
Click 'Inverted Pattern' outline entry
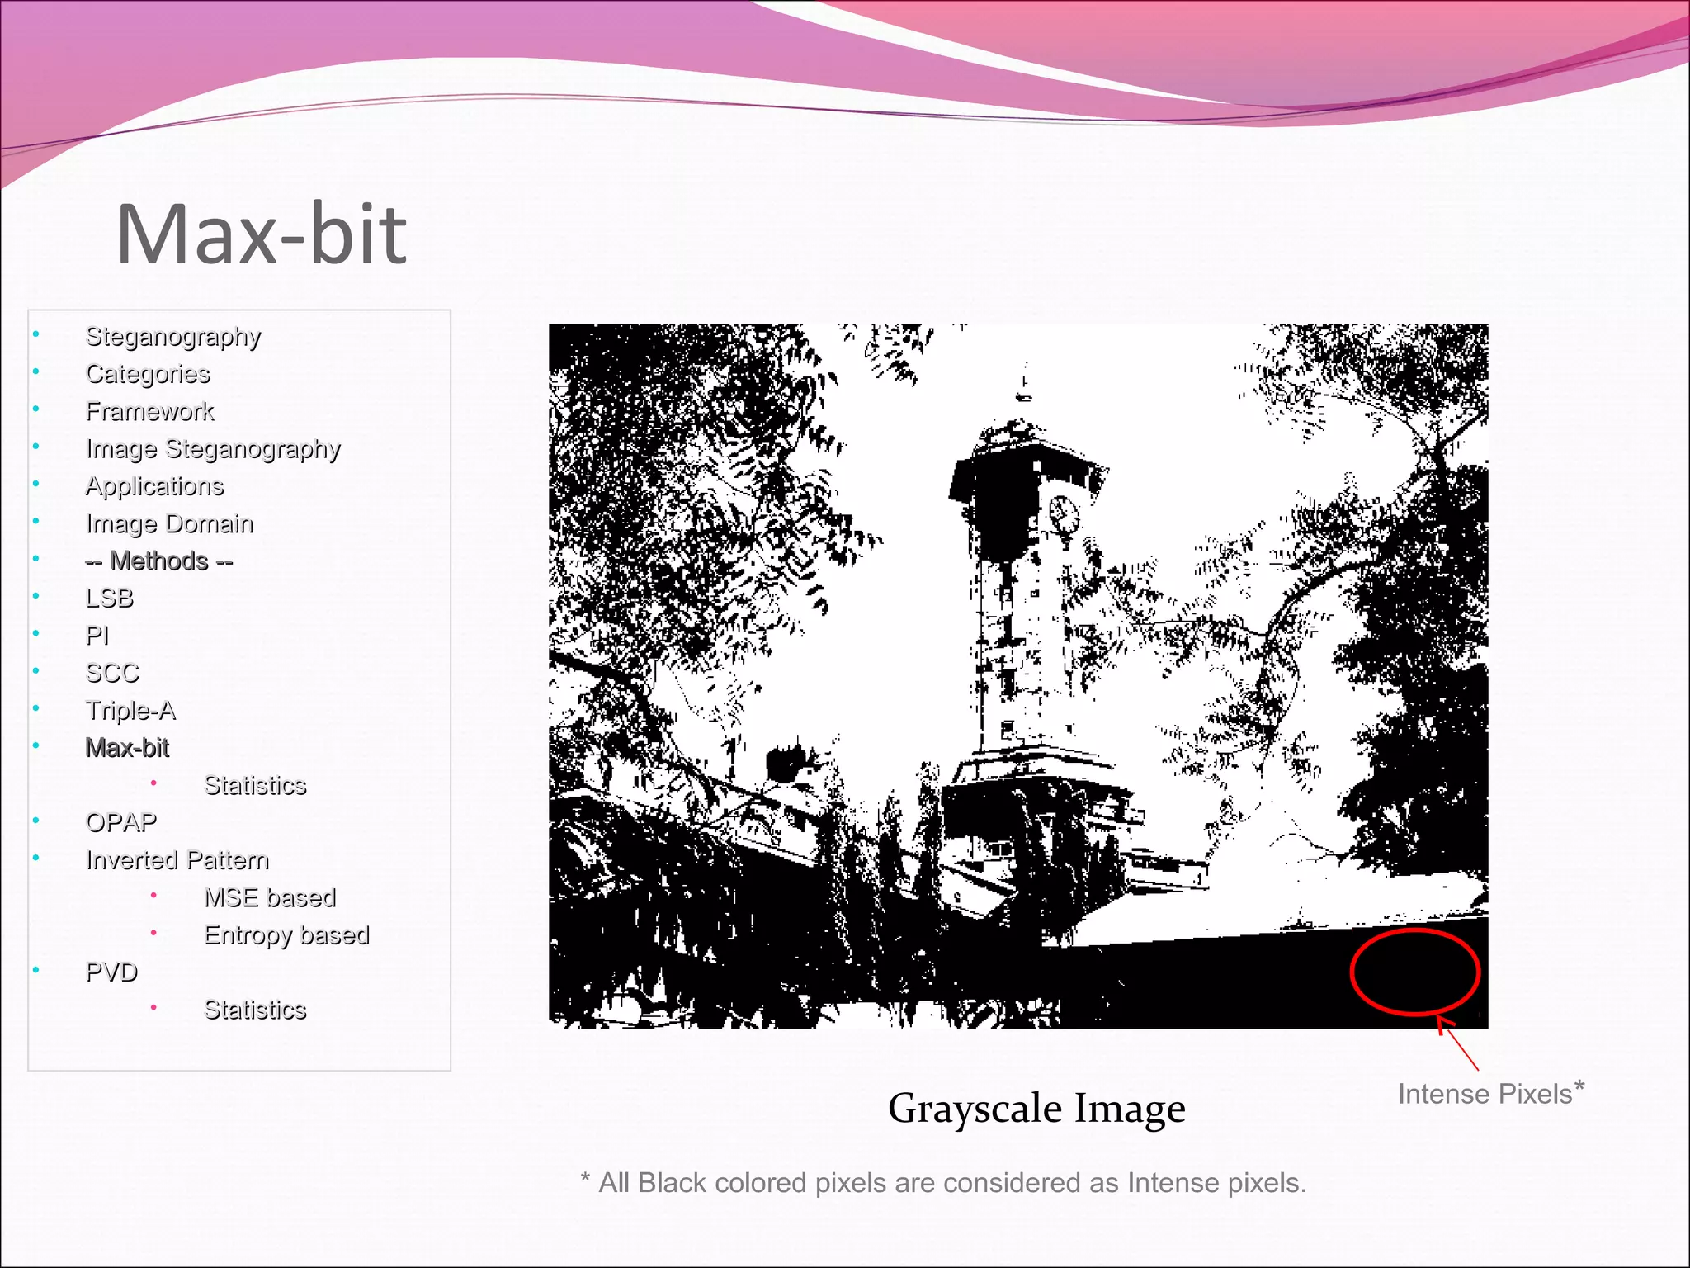[178, 860]
